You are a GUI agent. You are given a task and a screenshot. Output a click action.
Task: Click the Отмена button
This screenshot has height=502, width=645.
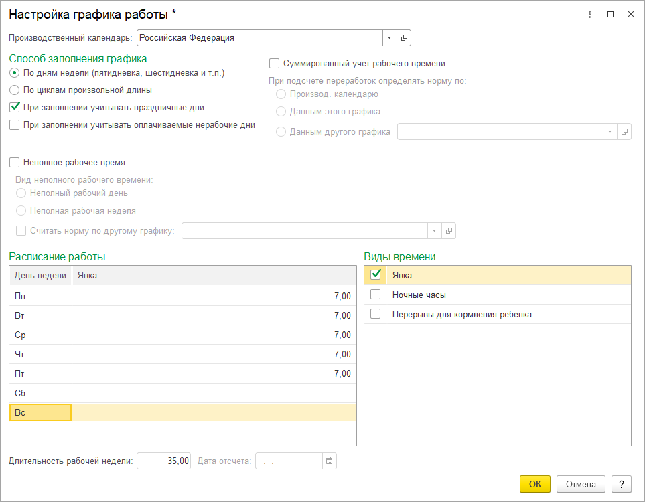coord(581,484)
